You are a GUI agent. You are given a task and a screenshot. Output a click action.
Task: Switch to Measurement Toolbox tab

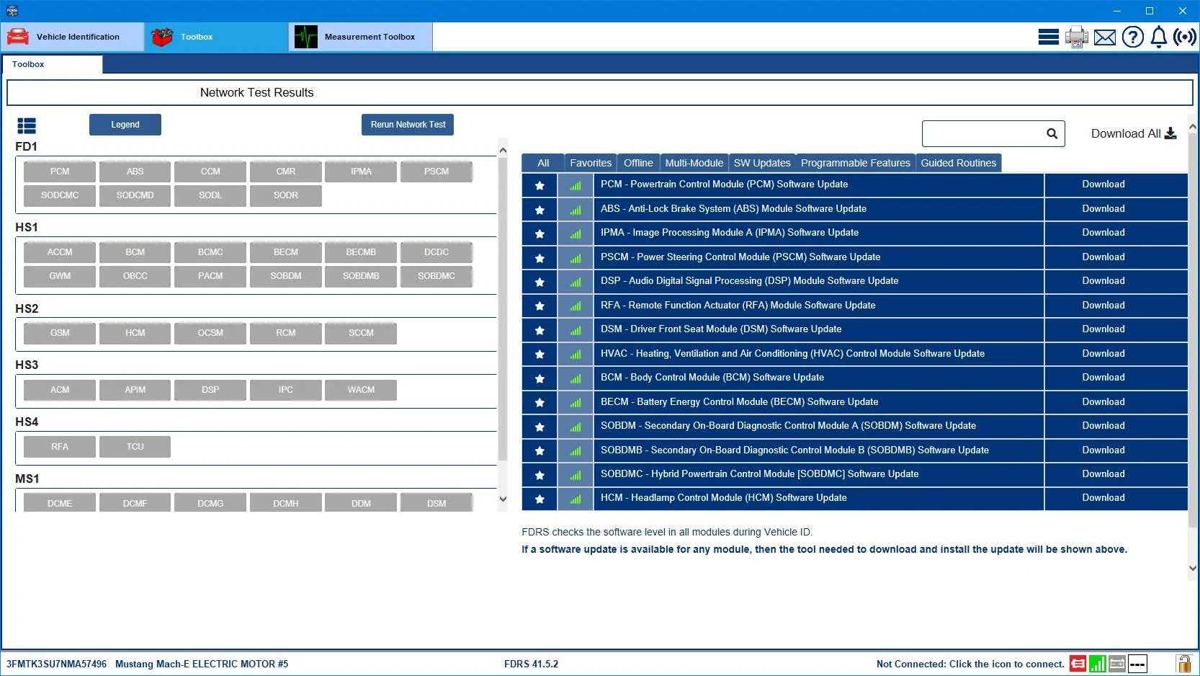coord(361,37)
